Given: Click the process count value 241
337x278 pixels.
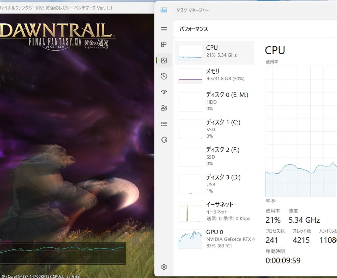Looking at the screenshot, I should pyautogui.click(x=272, y=240).
